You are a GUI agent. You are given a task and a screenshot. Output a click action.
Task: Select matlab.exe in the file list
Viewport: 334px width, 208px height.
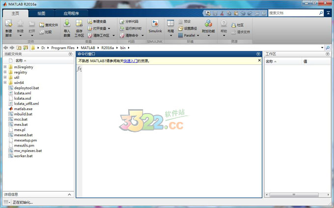pyautogui.click(x=23, y=109)
